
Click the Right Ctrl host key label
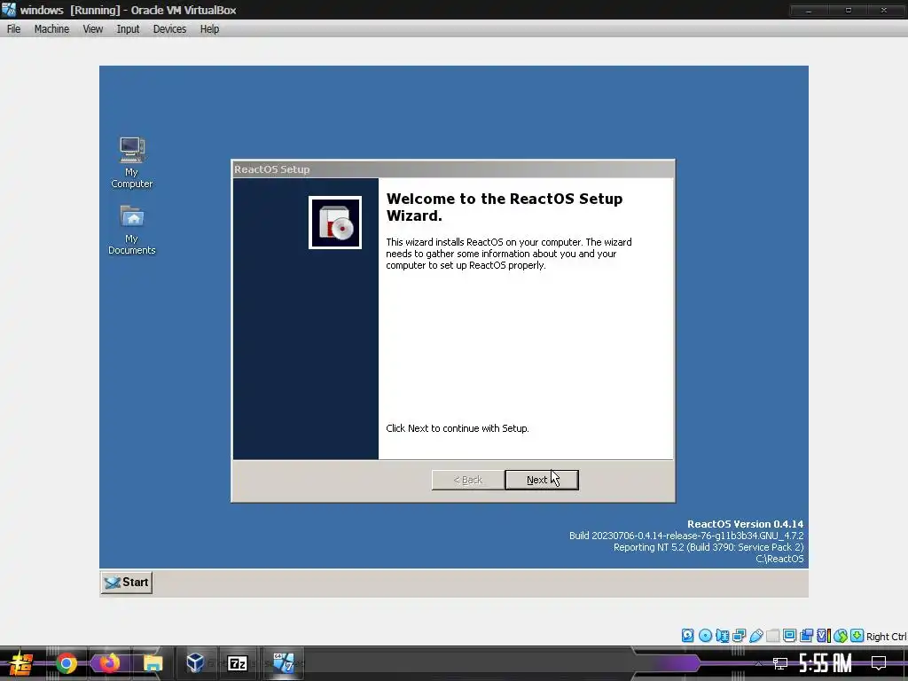(x=886, y=637)
